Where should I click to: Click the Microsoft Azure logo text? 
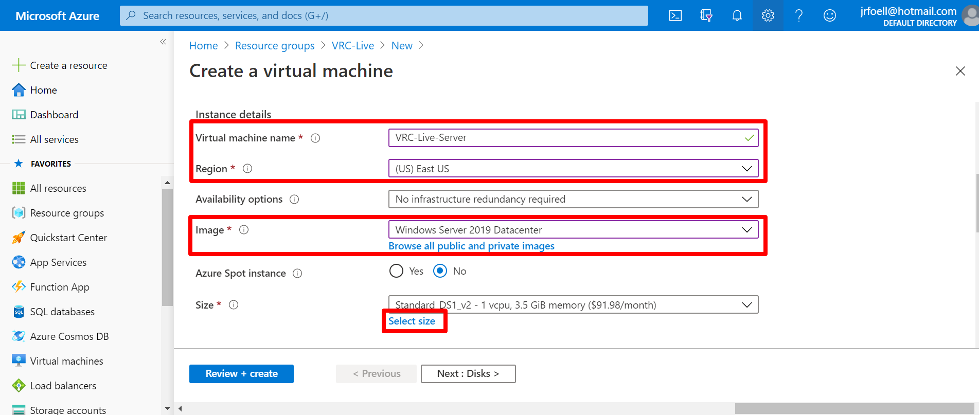58,16
